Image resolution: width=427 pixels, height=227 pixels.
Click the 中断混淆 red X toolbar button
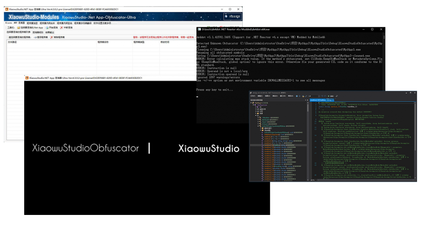[66, 28]
